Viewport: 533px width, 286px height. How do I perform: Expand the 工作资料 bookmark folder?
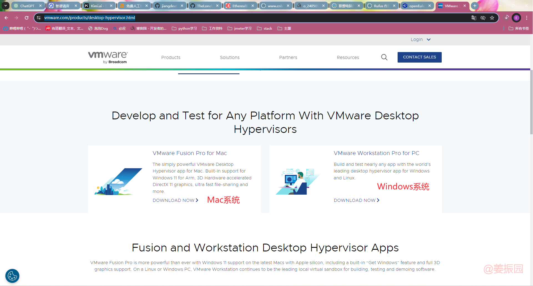click(x=212, y=29)
